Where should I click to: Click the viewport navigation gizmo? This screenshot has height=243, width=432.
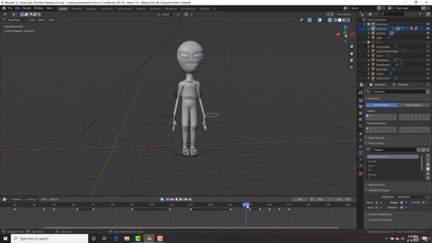(x=345, y=34)
